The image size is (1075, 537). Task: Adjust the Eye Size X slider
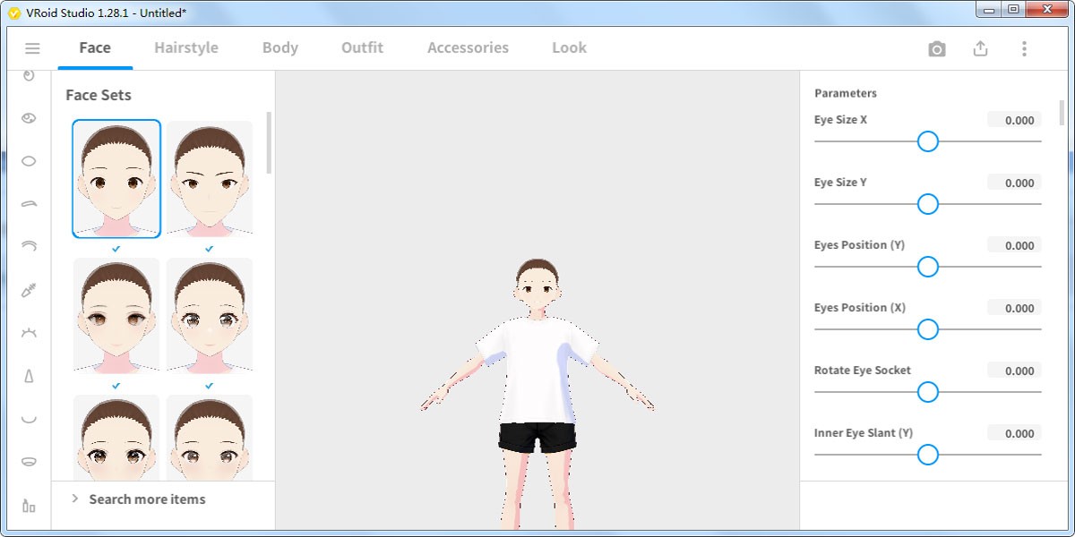pos(928,141)
